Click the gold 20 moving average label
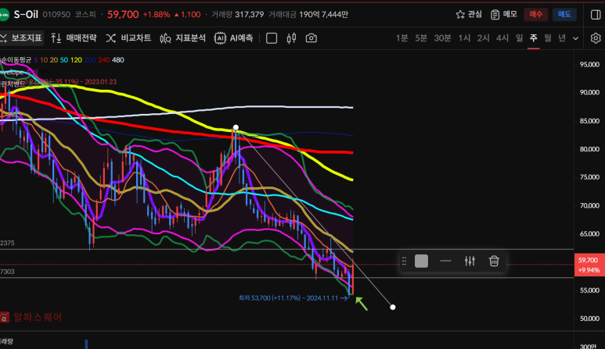 [54, 60]
